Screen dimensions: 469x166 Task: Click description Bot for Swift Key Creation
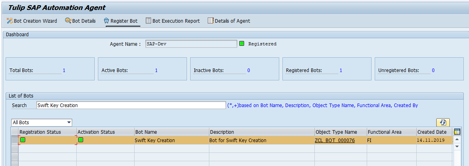coord(262,140)
